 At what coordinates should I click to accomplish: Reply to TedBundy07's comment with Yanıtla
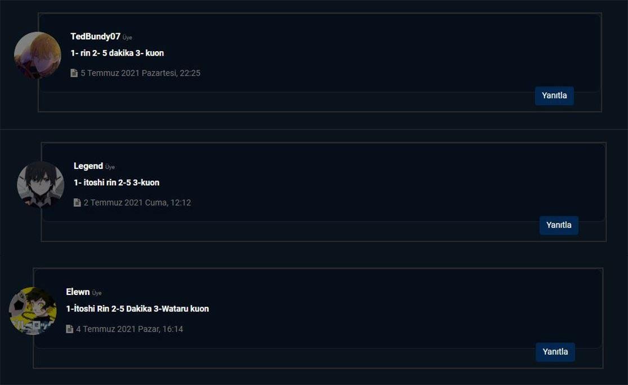pos(554,96)
